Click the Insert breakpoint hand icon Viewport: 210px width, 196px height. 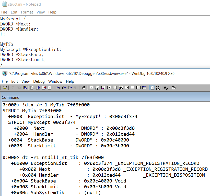point(83,87)
